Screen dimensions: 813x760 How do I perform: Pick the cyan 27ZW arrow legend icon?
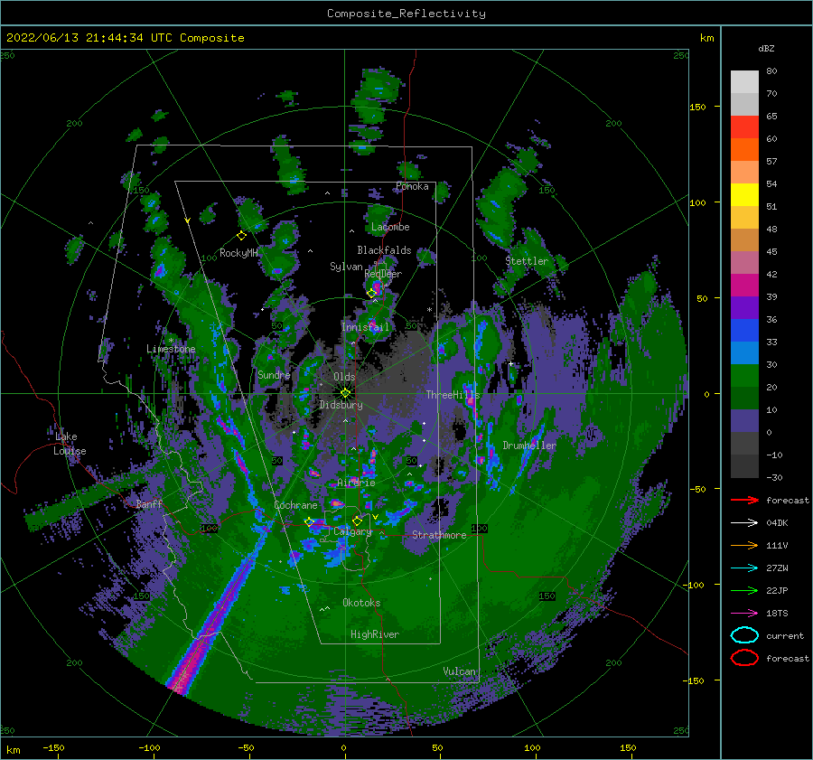click(744, 568)
